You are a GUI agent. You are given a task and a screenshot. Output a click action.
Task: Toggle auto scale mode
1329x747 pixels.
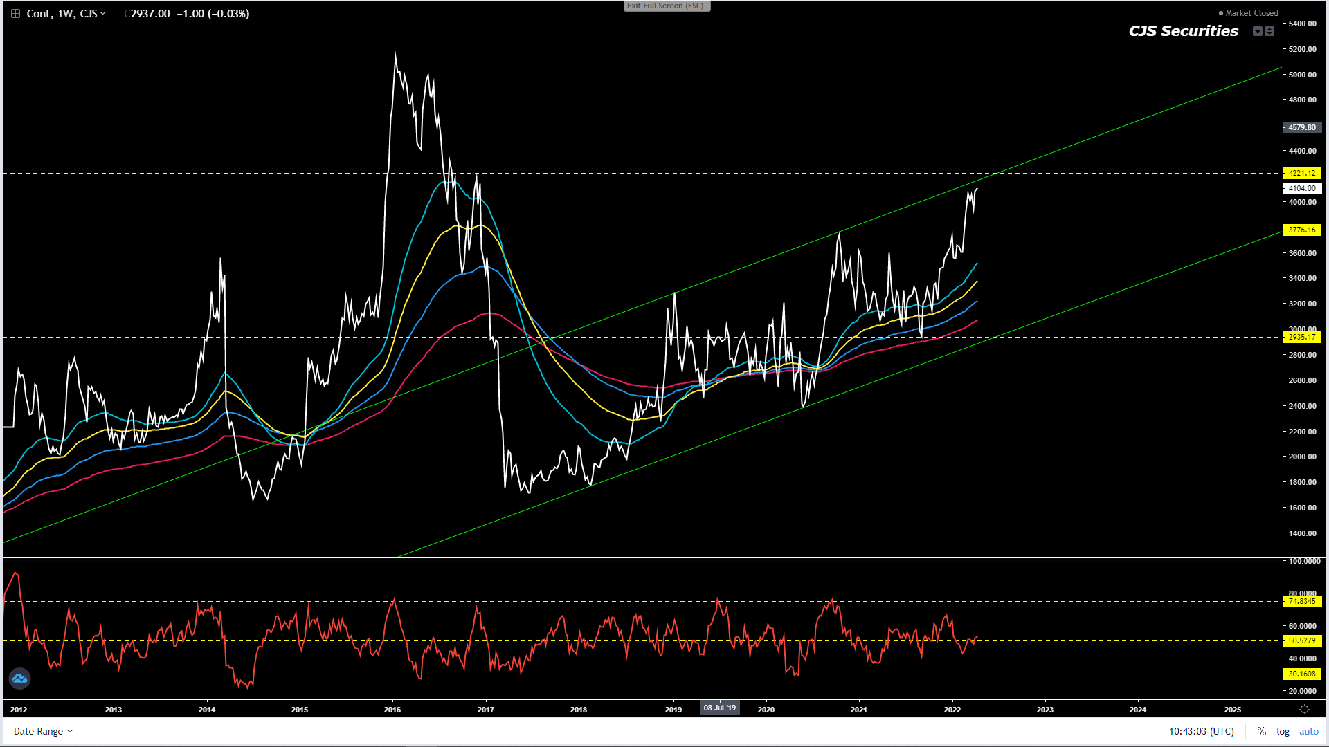(x=1308, y=731)
